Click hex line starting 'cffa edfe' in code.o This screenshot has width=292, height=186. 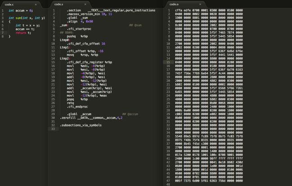(209, 10)
